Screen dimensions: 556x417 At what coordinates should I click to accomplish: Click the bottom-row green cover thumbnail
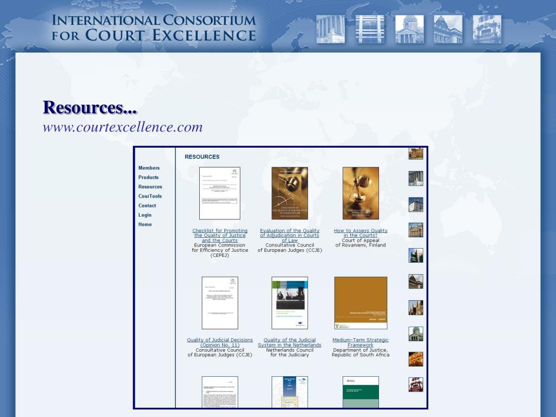[x=361, y=392]
